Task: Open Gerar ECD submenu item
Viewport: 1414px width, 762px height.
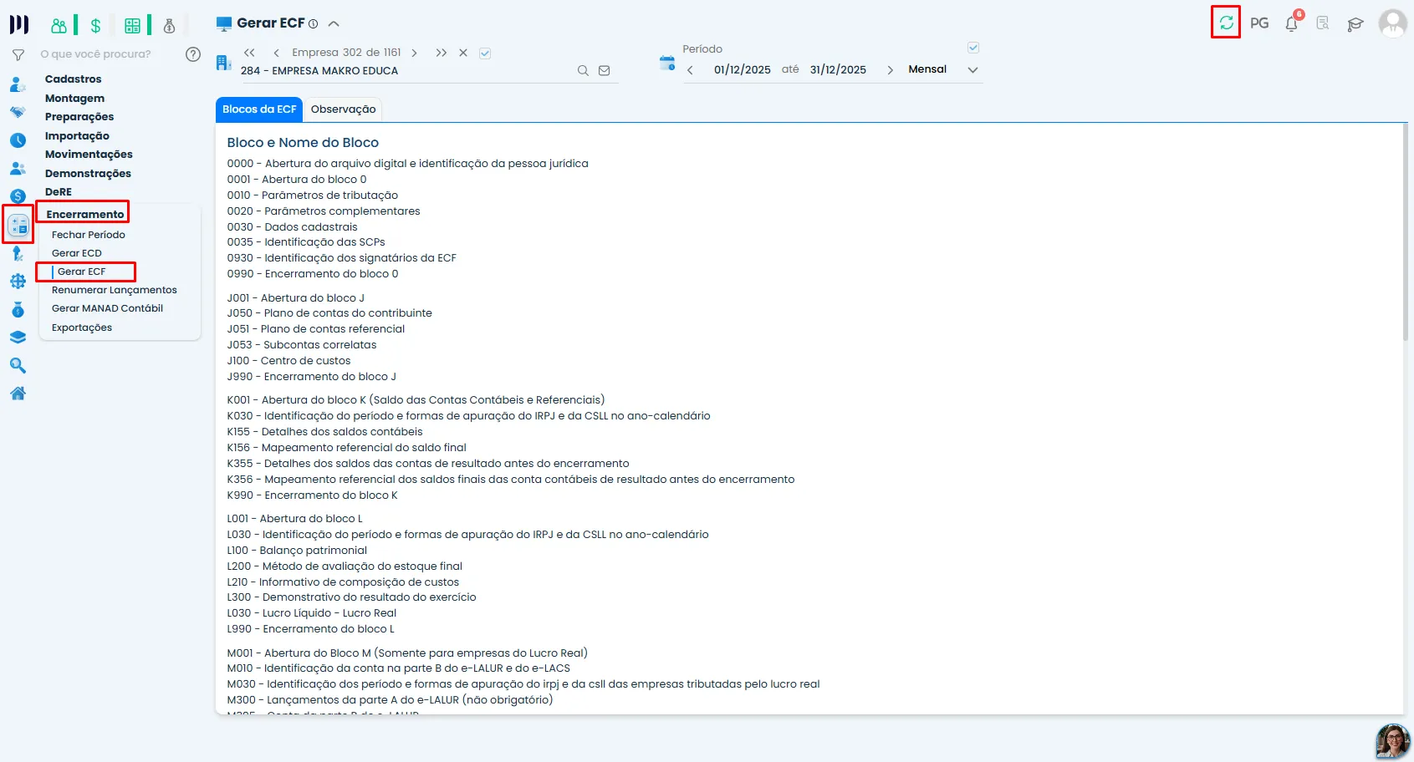Action: pos(77,253)
